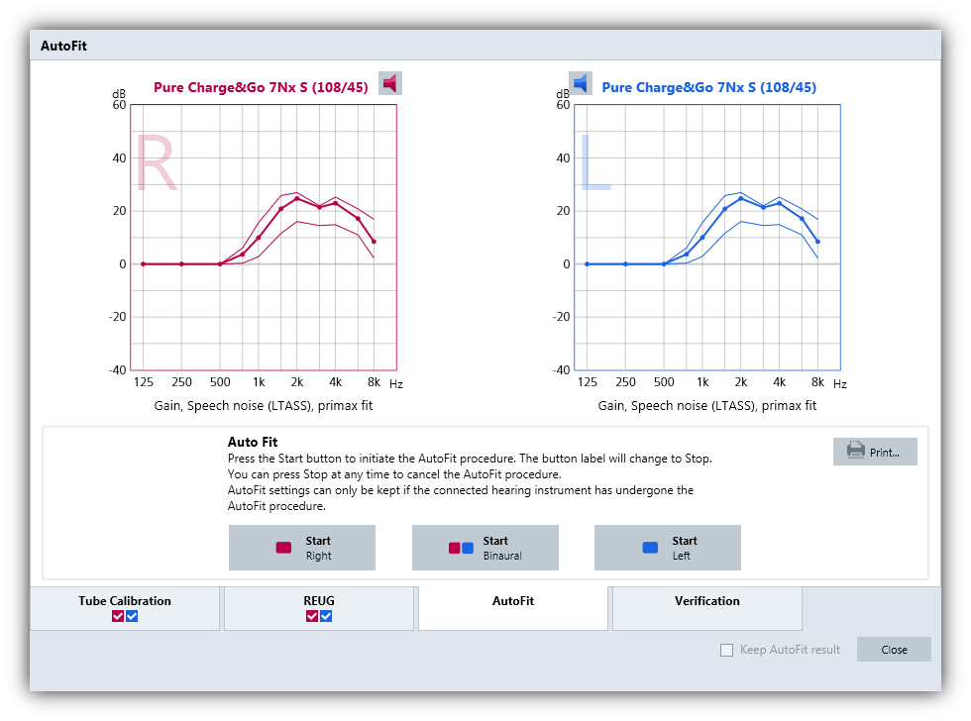971x721 pixels.
Task: Click the Auto Fit heading text
Action: (253, 442)
